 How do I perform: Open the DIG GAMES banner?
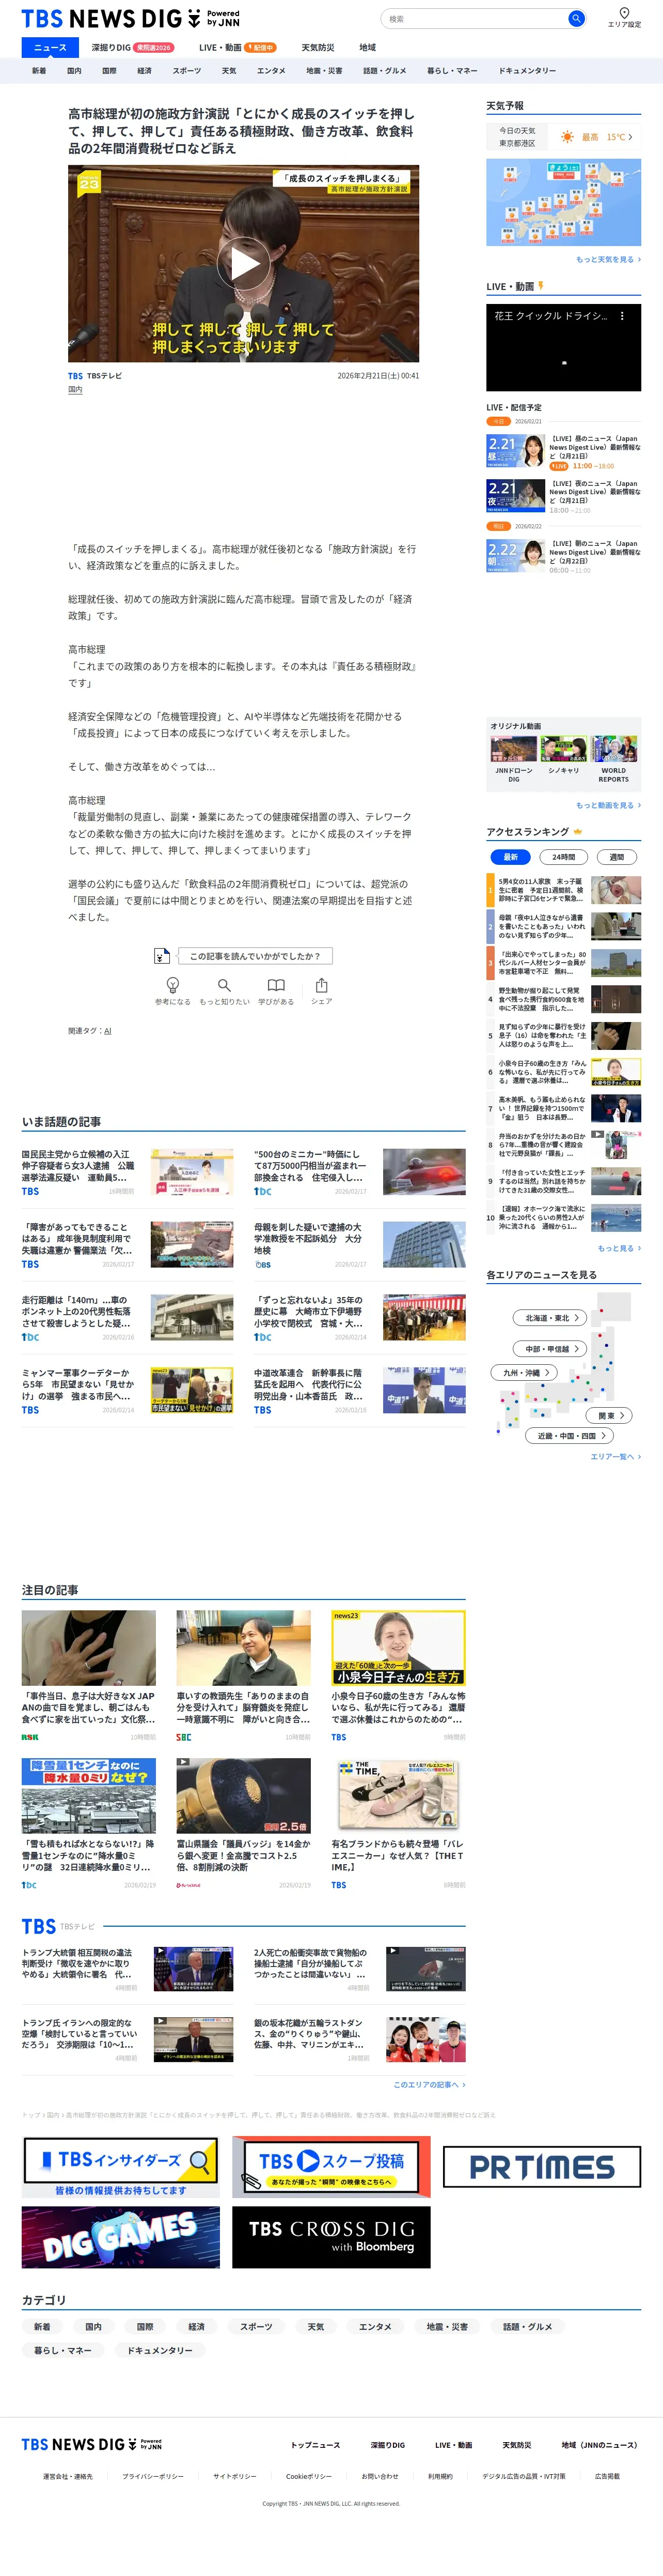point(121,2237)
